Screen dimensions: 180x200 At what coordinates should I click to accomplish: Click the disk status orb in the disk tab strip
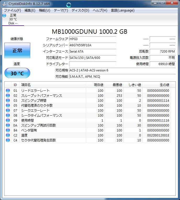pos(4,15)
